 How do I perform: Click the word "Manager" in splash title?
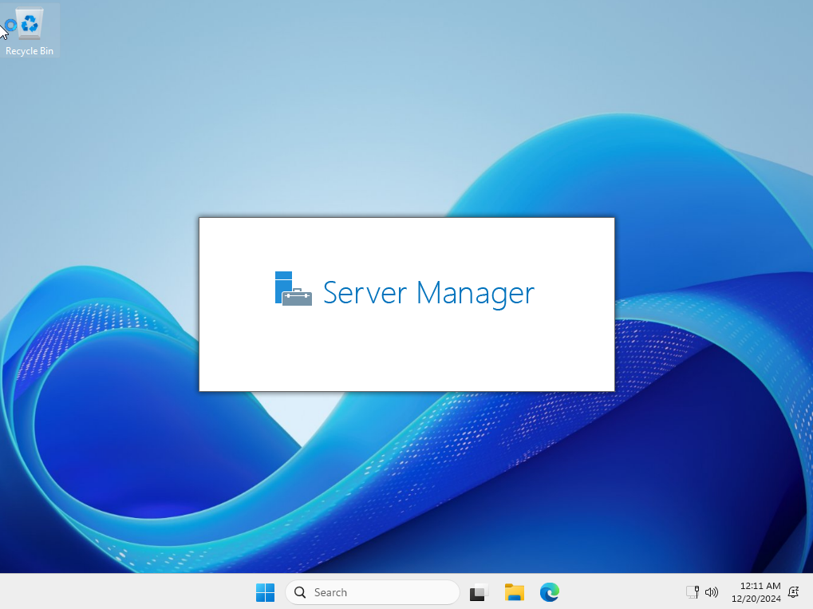pyautogui.click(x=476, y=293)
